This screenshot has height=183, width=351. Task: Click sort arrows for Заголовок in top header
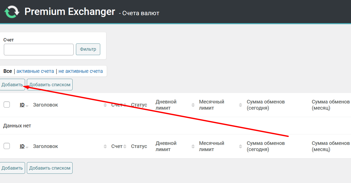[105, 105]
